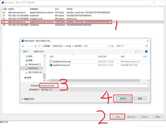Click the file list horizontal scrollbar thumb
The image size is (166, 128).
click(95, 81)
